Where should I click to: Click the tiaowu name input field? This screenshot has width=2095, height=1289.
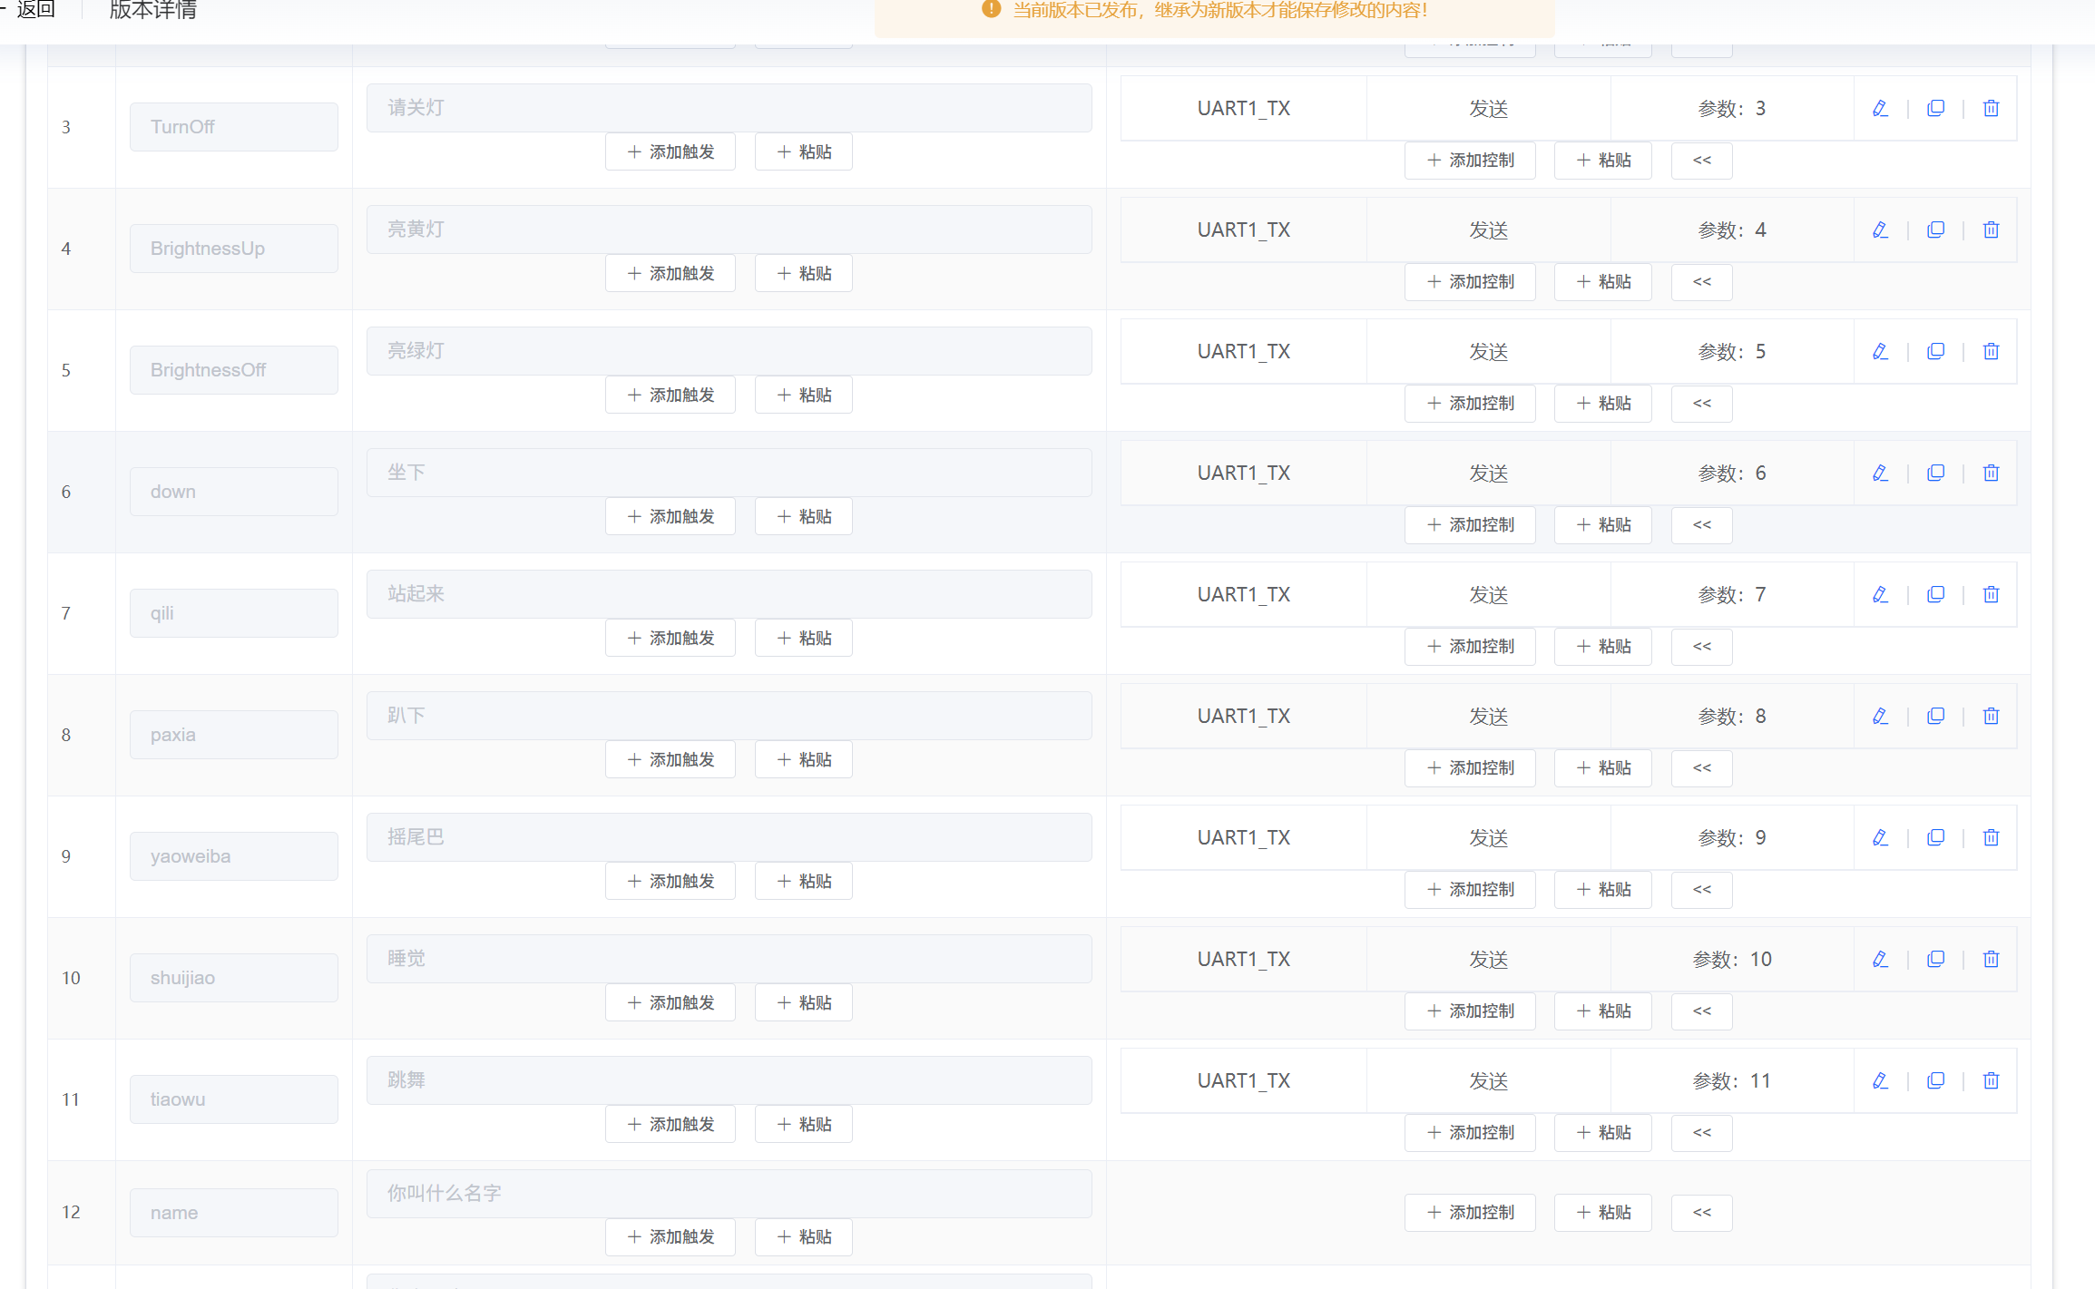pyautogui.click(x=234, y=1099)
